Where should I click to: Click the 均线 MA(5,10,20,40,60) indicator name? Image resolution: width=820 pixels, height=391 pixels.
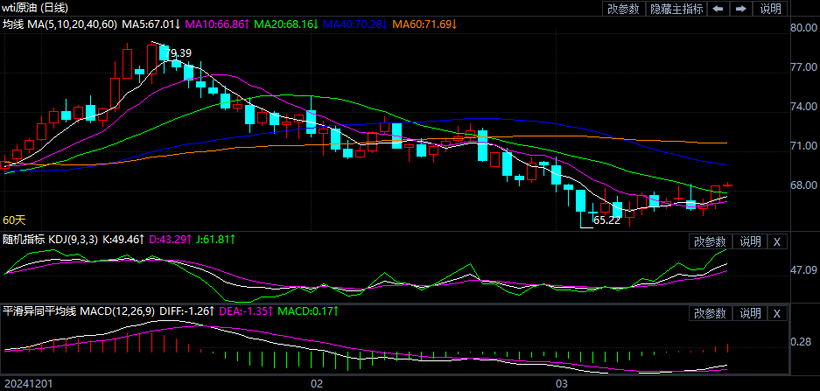point(60,24)
